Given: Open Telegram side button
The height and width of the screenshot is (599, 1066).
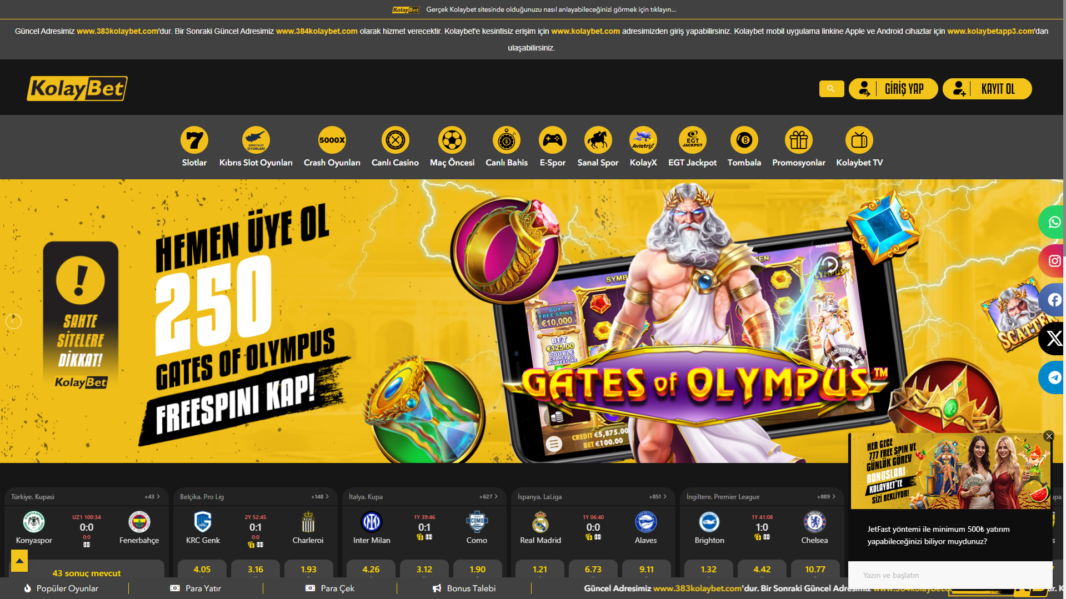Looking at the screenshot, I should click(x=1053, y=377).
